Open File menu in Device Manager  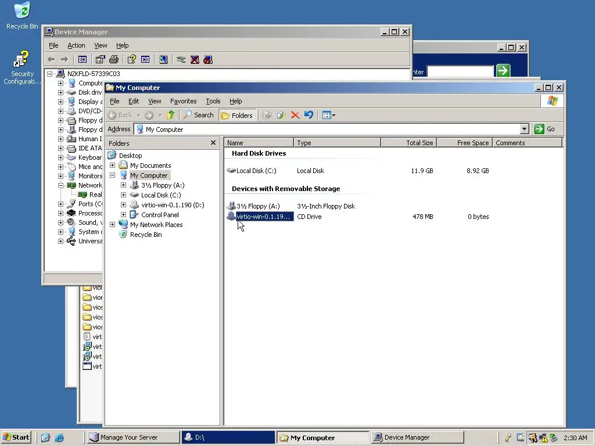tap(53, 45)
